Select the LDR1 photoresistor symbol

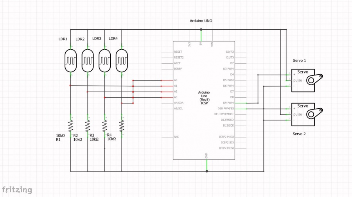pyautogui.click(x=71, y=61)
